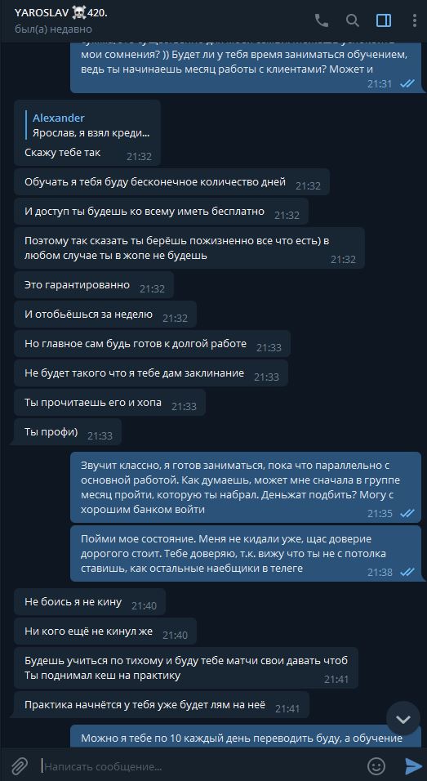Viewport: 427px width, 781px height.
Task: Open the three-dot chat options menu
Action: pos(415,20)
